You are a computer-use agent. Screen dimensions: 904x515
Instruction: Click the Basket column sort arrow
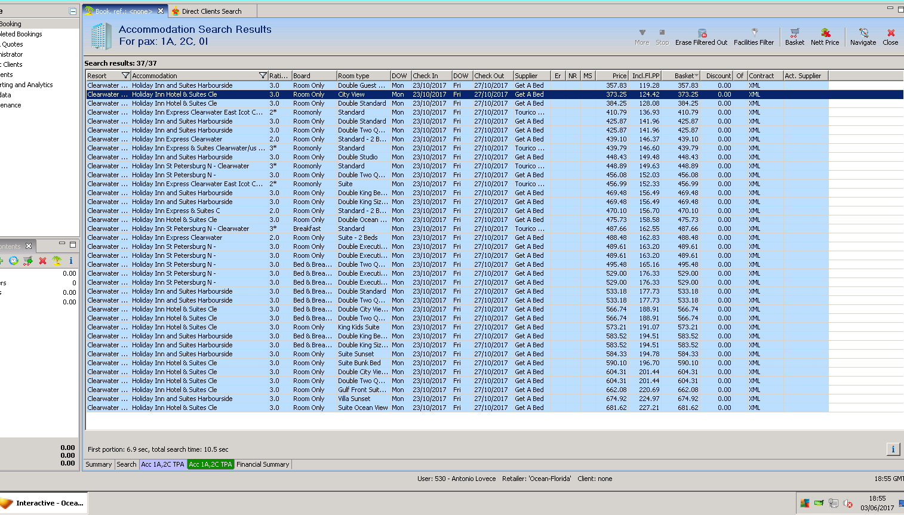696,76
